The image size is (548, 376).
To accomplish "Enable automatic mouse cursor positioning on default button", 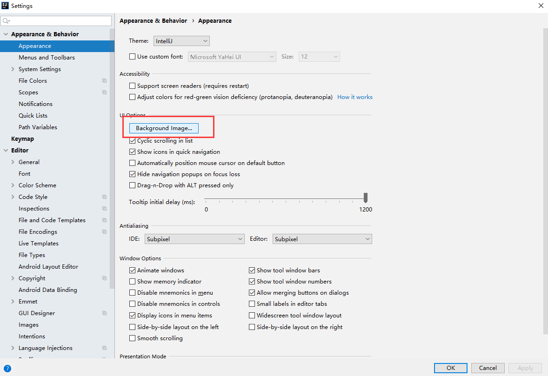I will pyautogui.click(x=133, y=163).
